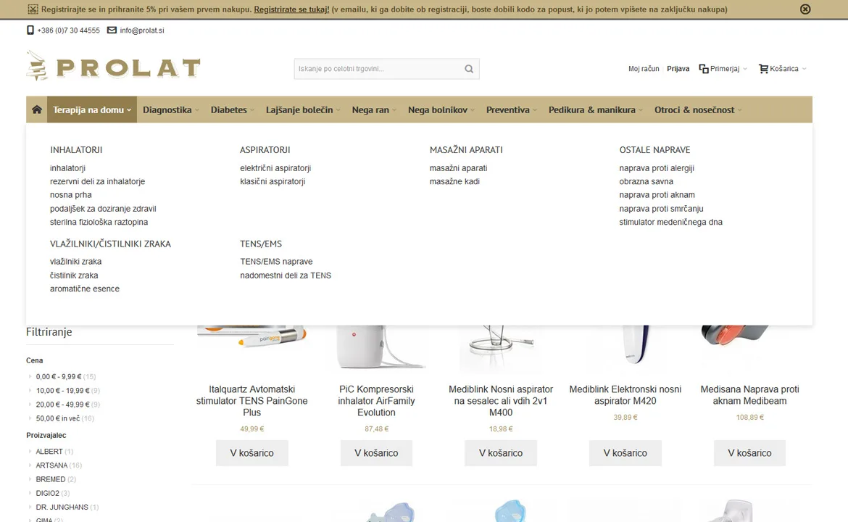Open TENS/EMS naprave link
The width and height of the screenshot is (848, 522).
pos(276,262)
